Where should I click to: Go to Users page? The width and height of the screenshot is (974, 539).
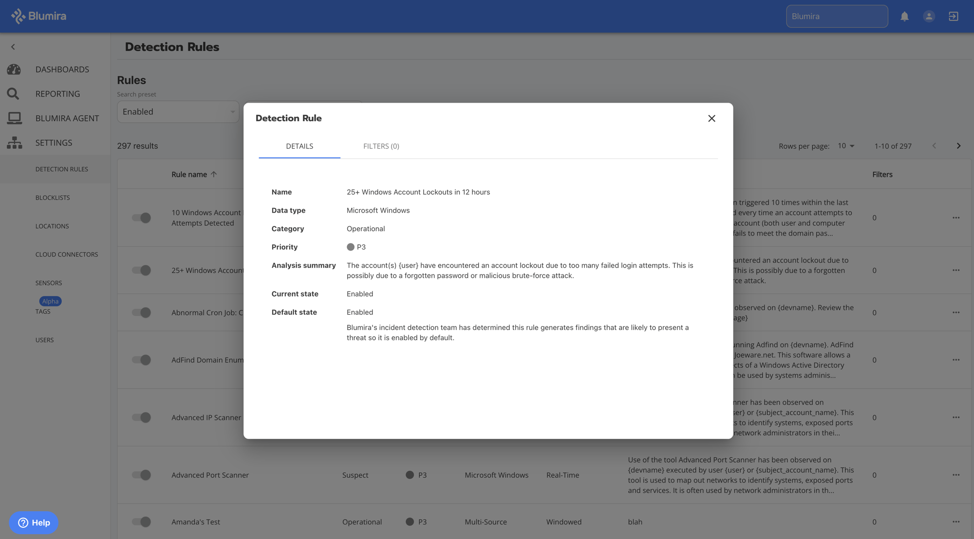click(x=44, y=340)
